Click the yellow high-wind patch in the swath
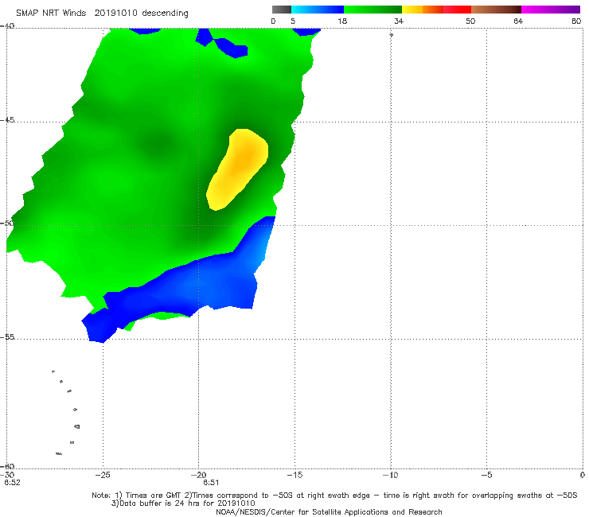Screen dimensions: 589x517 tap(237, 169)
